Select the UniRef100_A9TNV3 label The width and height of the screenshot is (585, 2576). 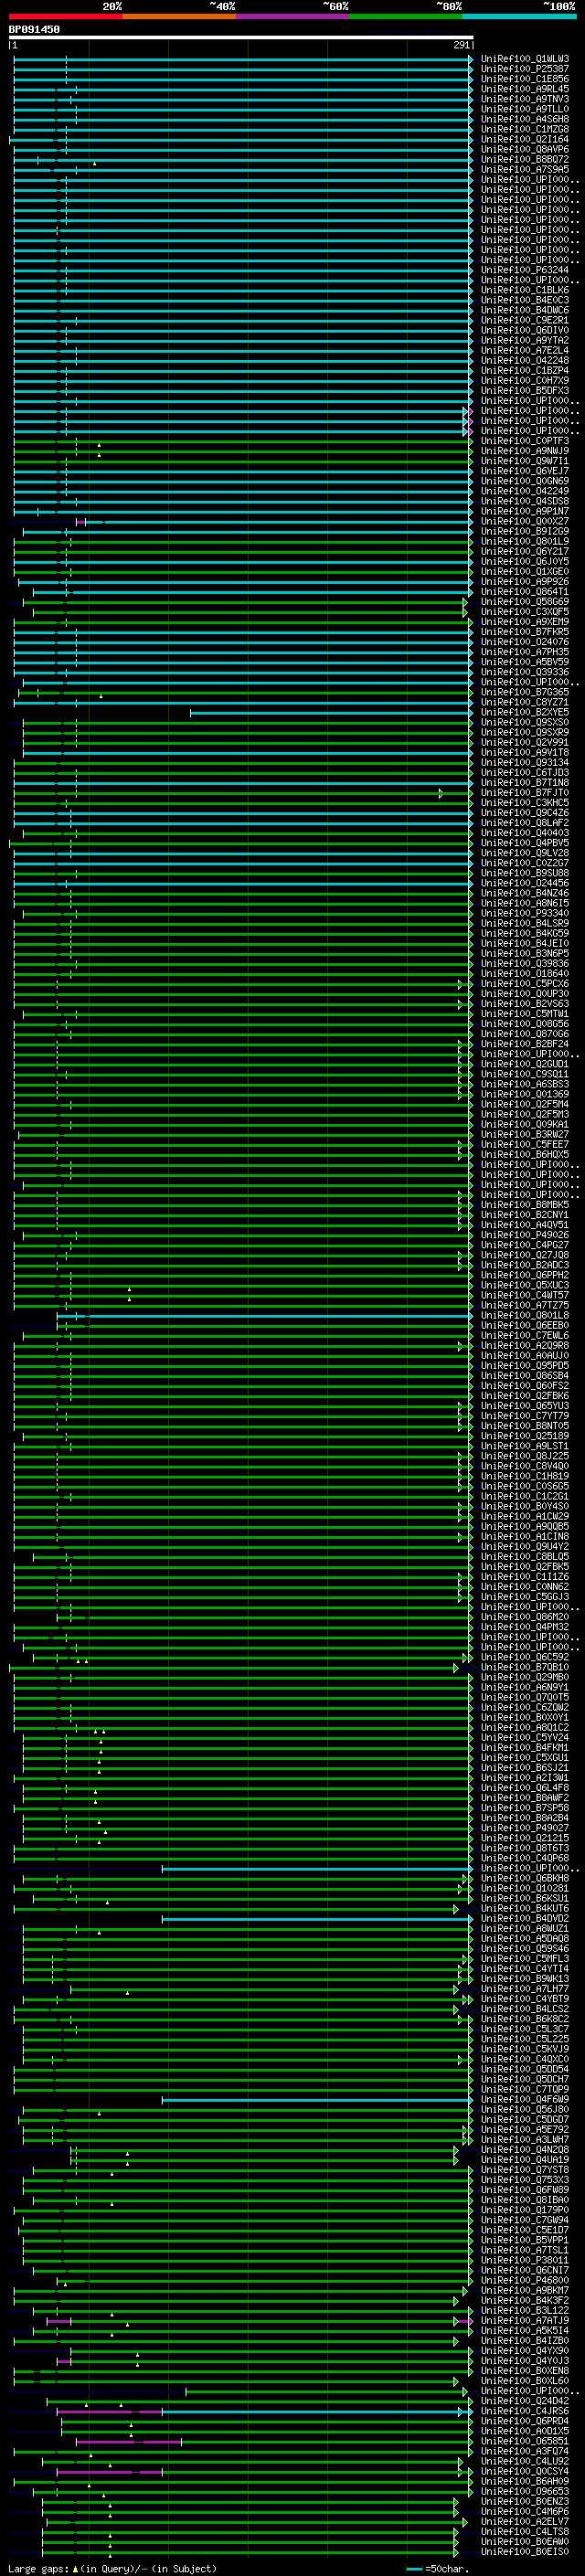tap(525, 99)
